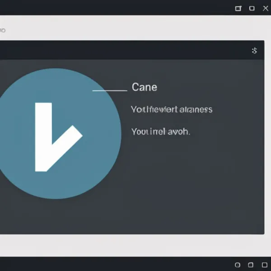Click the symbol icon in the dark panel header
This screenshot has width=271, height=271.
pos(254,51)
